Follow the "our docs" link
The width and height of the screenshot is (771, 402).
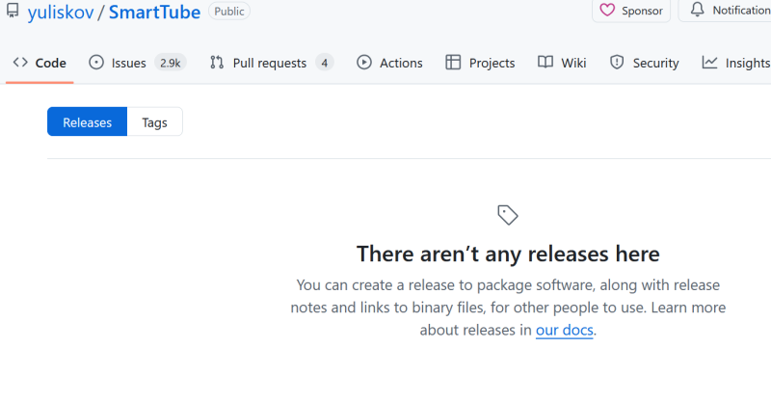[565, 330]
